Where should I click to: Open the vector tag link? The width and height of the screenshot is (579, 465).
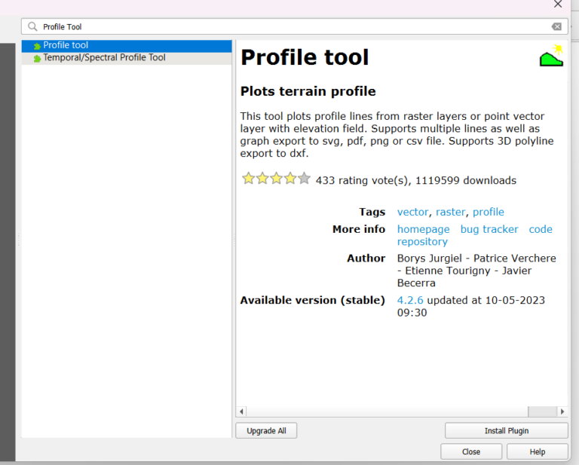(412, 213)
